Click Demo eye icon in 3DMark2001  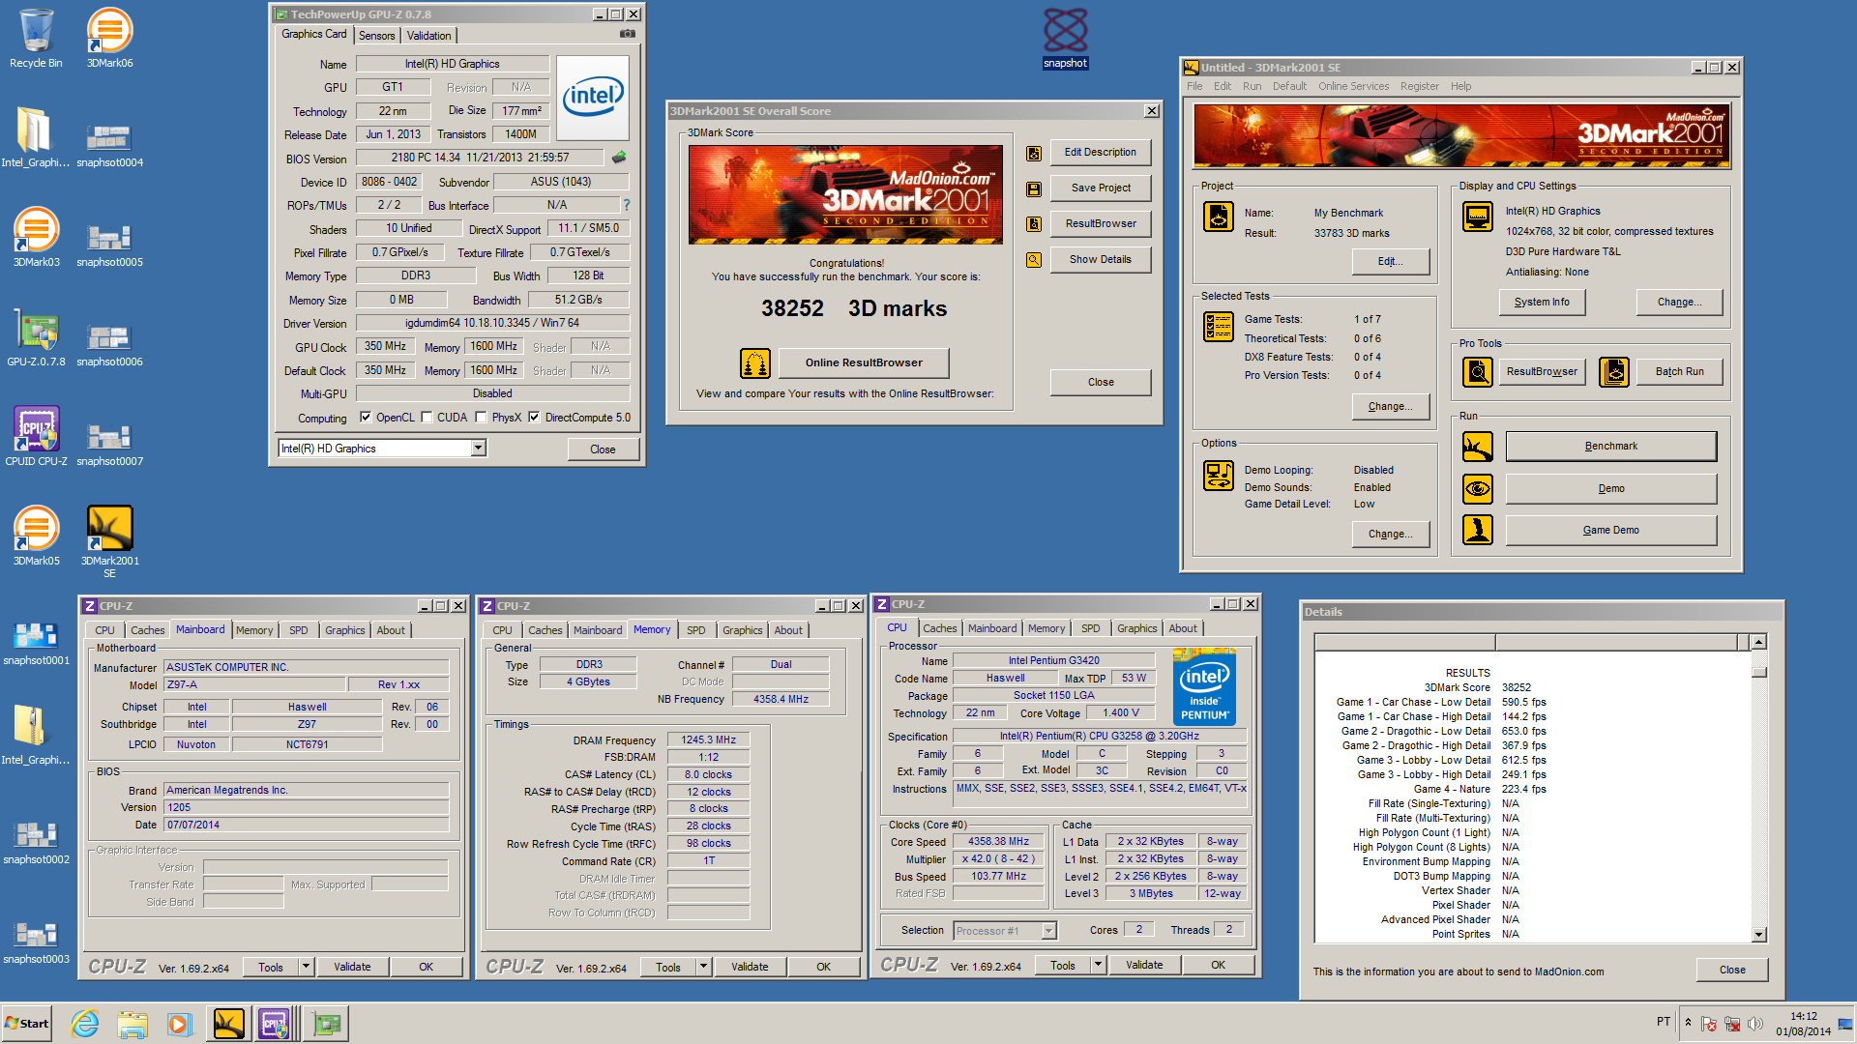point(1478,488)
